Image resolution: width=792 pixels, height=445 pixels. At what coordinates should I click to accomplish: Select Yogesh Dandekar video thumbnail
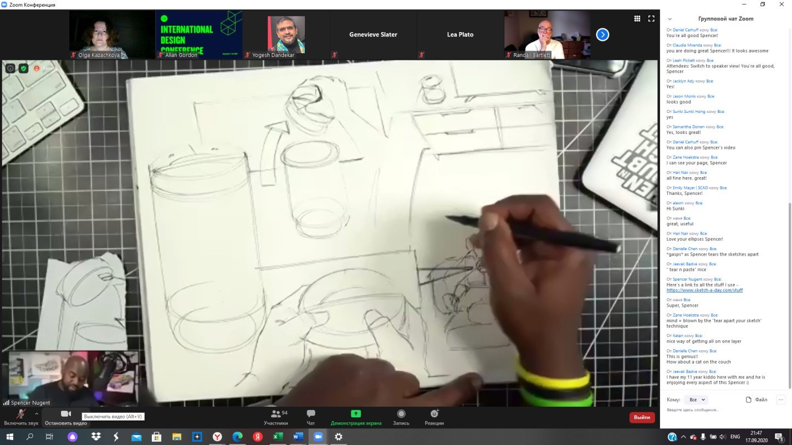point(285,34)
